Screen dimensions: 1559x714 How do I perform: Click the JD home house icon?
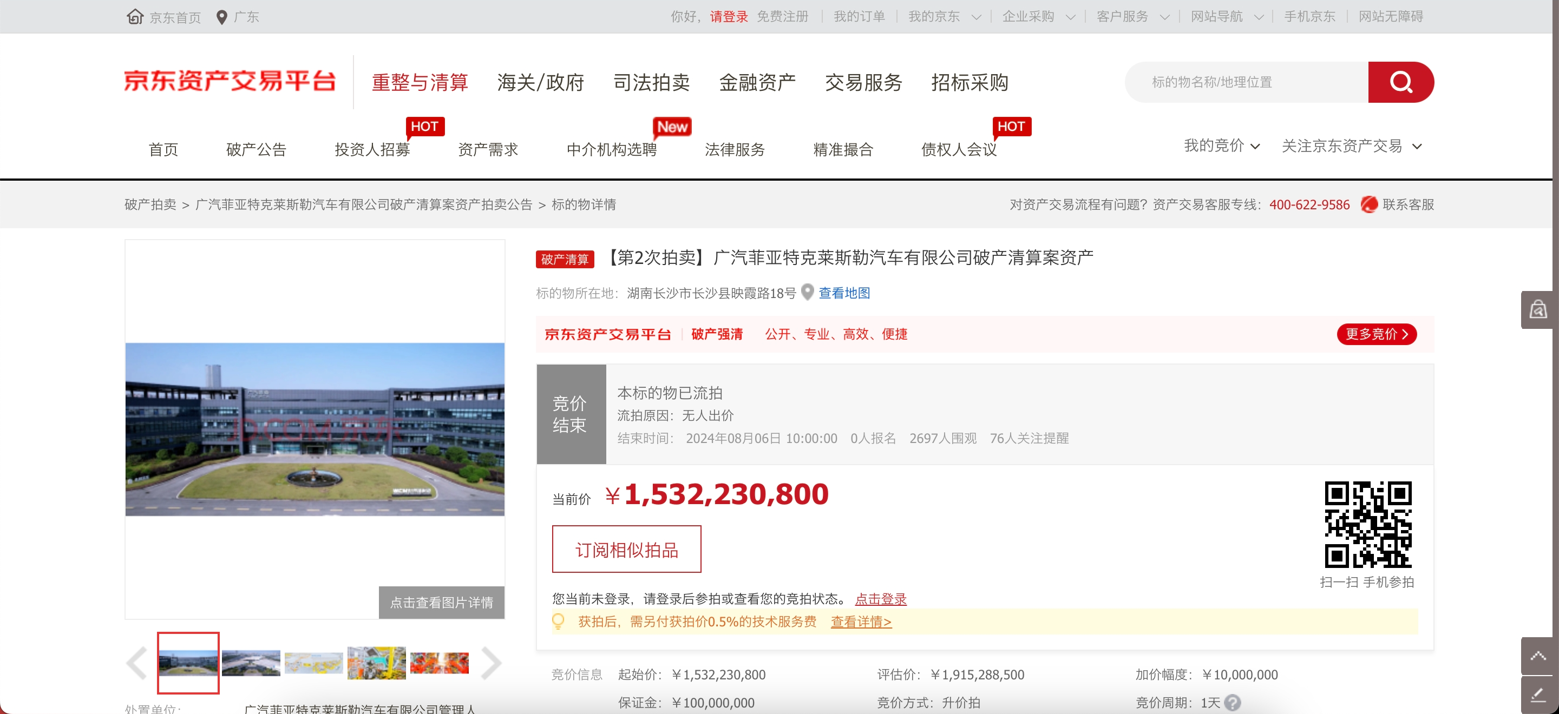134,16
